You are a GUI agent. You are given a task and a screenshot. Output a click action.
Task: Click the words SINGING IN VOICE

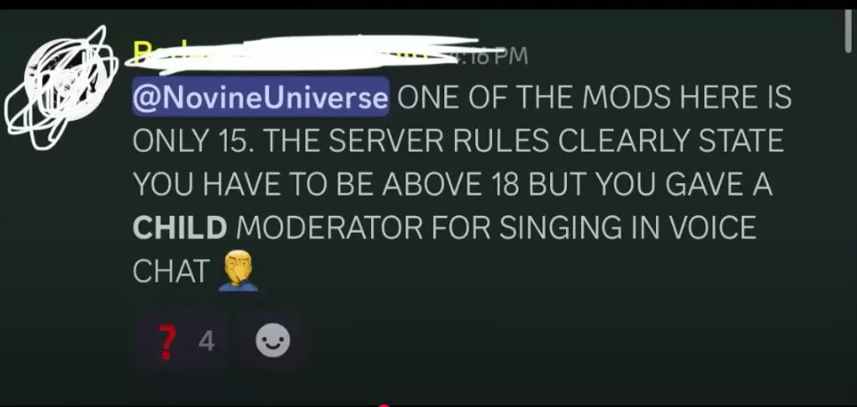[x=628, y=228]
